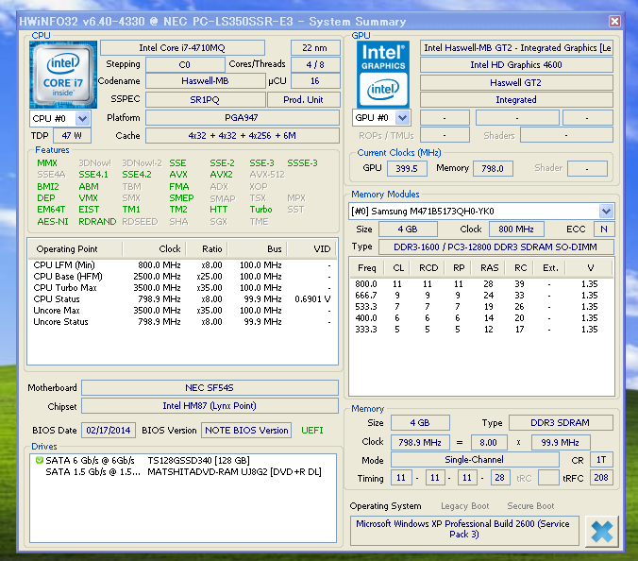Expand the GPU #0 selector dropdown
The image size is (638, 561).
point(403,118)
